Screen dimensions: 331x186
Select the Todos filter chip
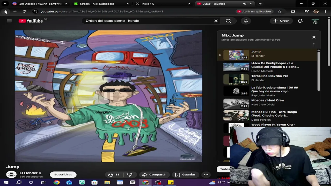point(224,169)
